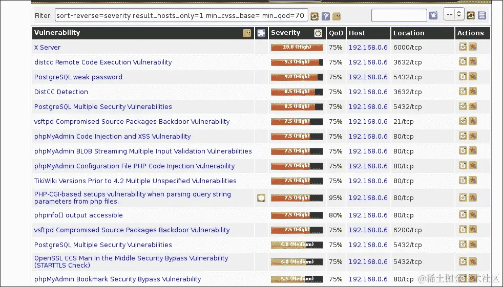503x287 pixels.
Task: Click the 9.3 (High) severity bar
Action: [297, 62]
